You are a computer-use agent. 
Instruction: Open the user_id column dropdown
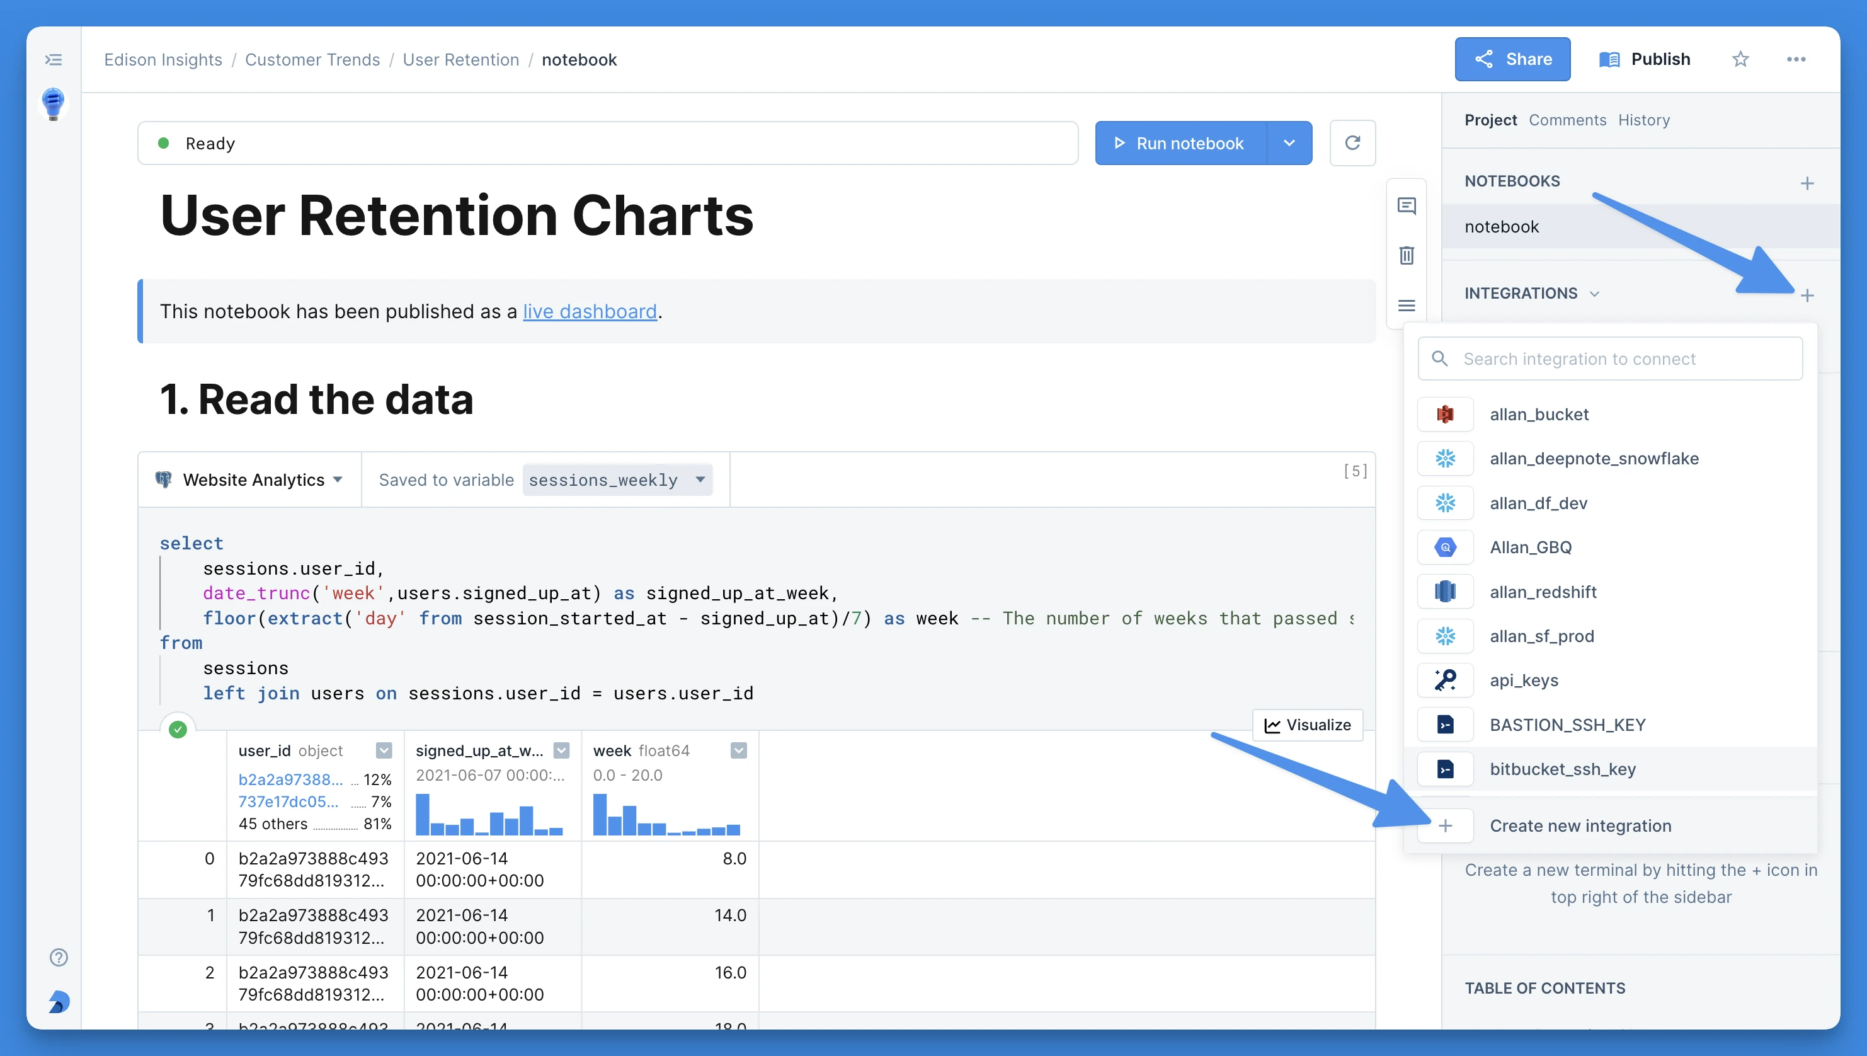pos(384,750)
